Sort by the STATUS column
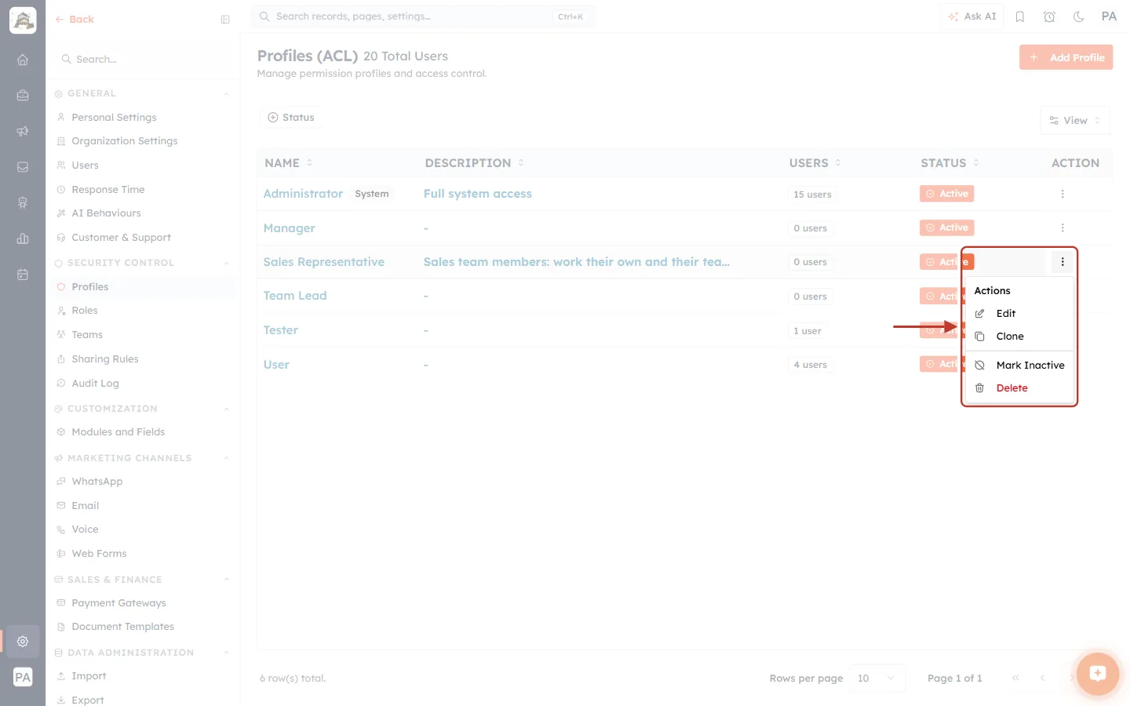The image size is (1130, 706). [x=950, y=163]
